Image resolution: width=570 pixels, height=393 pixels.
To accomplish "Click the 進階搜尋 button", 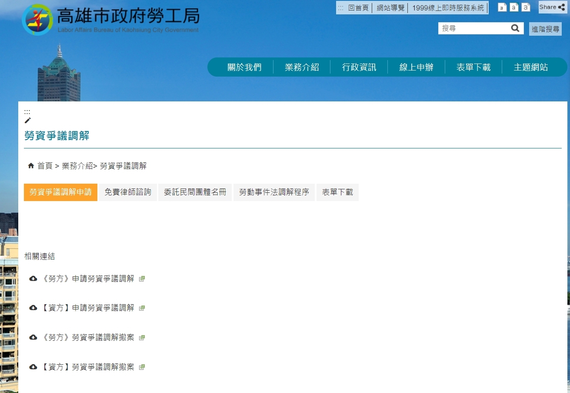I will pyautogui.click(x=545, y=29).
